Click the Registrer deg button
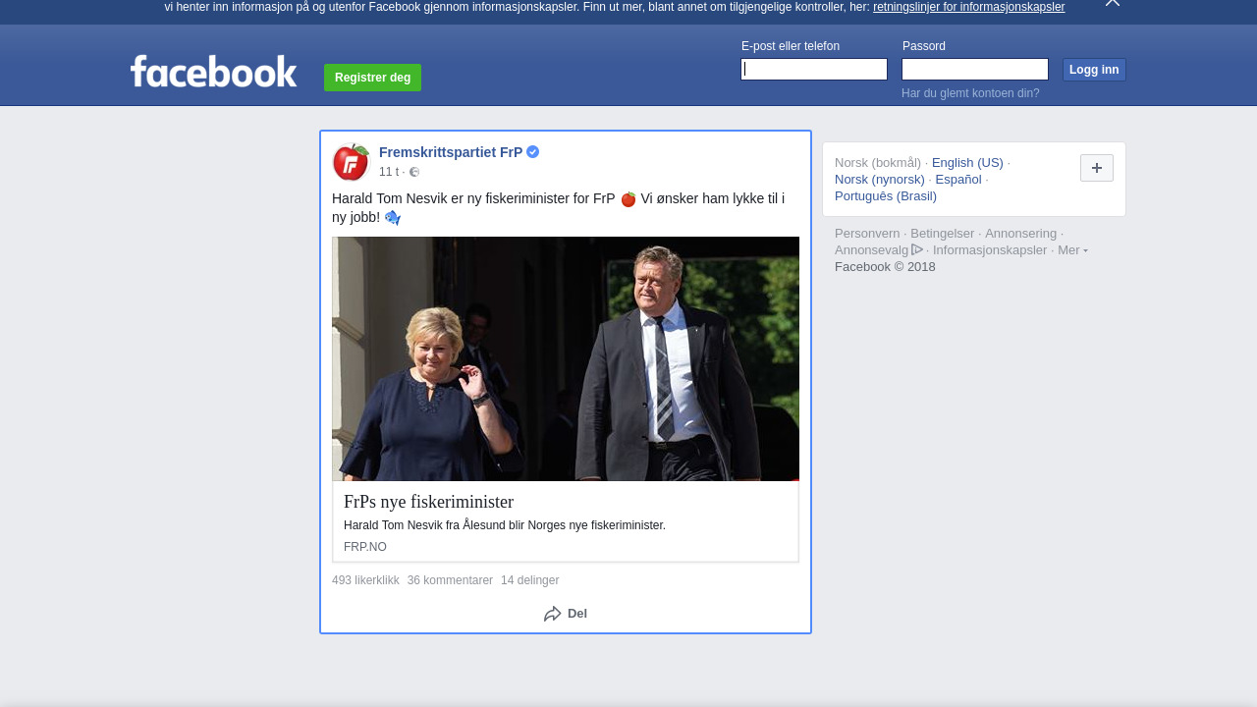 pos(372,78)
